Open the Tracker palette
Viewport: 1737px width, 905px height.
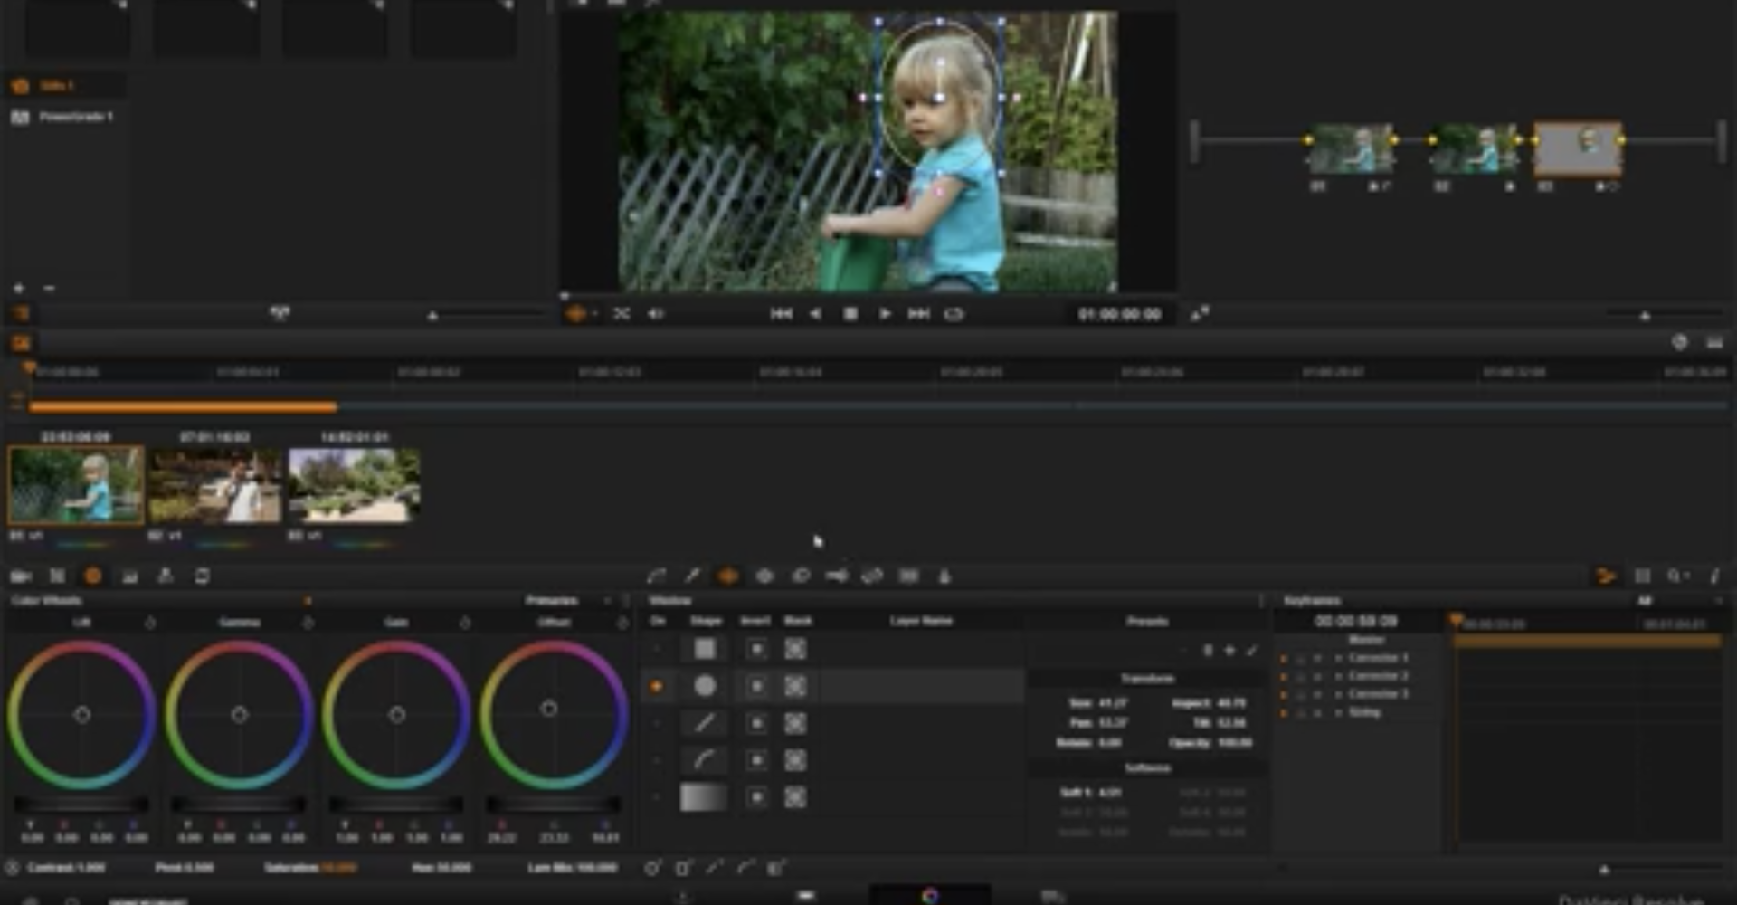[764, 576]
